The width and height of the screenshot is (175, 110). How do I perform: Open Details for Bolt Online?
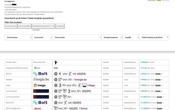click(159, 103)
